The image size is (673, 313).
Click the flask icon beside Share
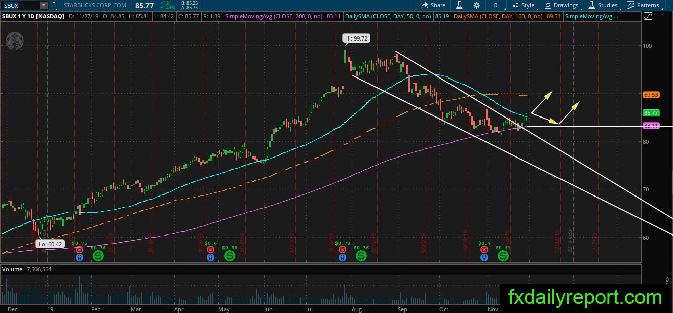[x=459, y=5]
